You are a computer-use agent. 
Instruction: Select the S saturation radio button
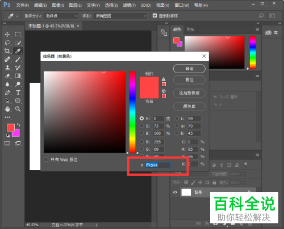click(x=141, y=126)
